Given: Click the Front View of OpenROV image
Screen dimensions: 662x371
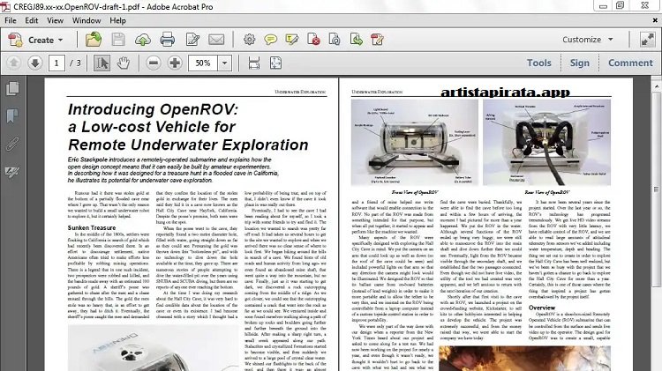Looking at the screenshot, I should tap(415, 142).
